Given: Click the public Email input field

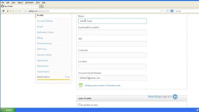Looking at the screenshot, I should coord(113,32).
